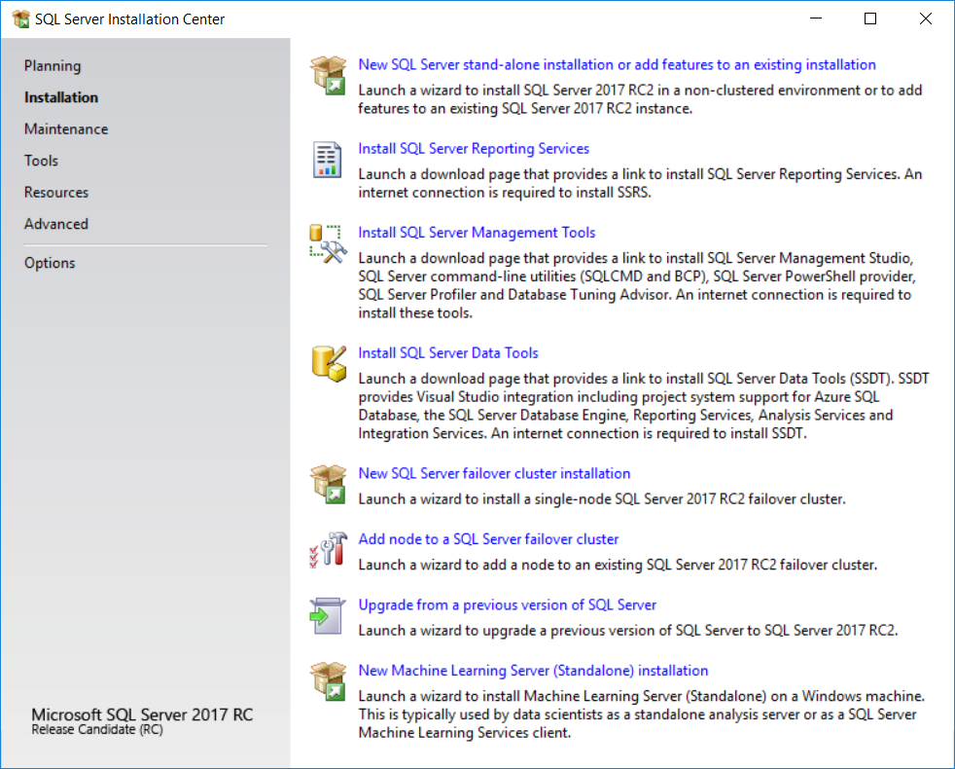Launch new SQL Server stand-alone installation
Screen dimensions: 955x769
617,64
